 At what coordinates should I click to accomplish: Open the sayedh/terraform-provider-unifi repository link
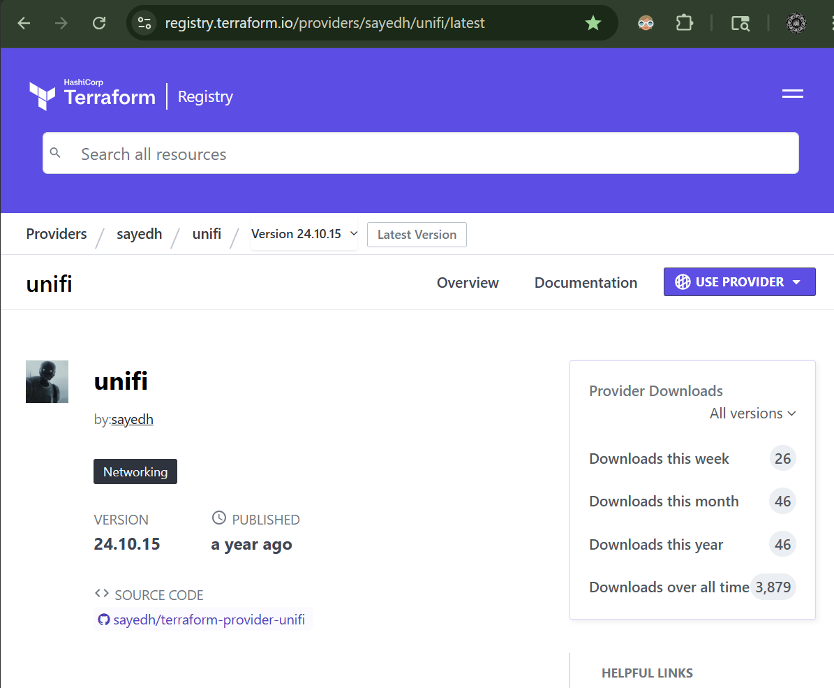tap(208, 619)
